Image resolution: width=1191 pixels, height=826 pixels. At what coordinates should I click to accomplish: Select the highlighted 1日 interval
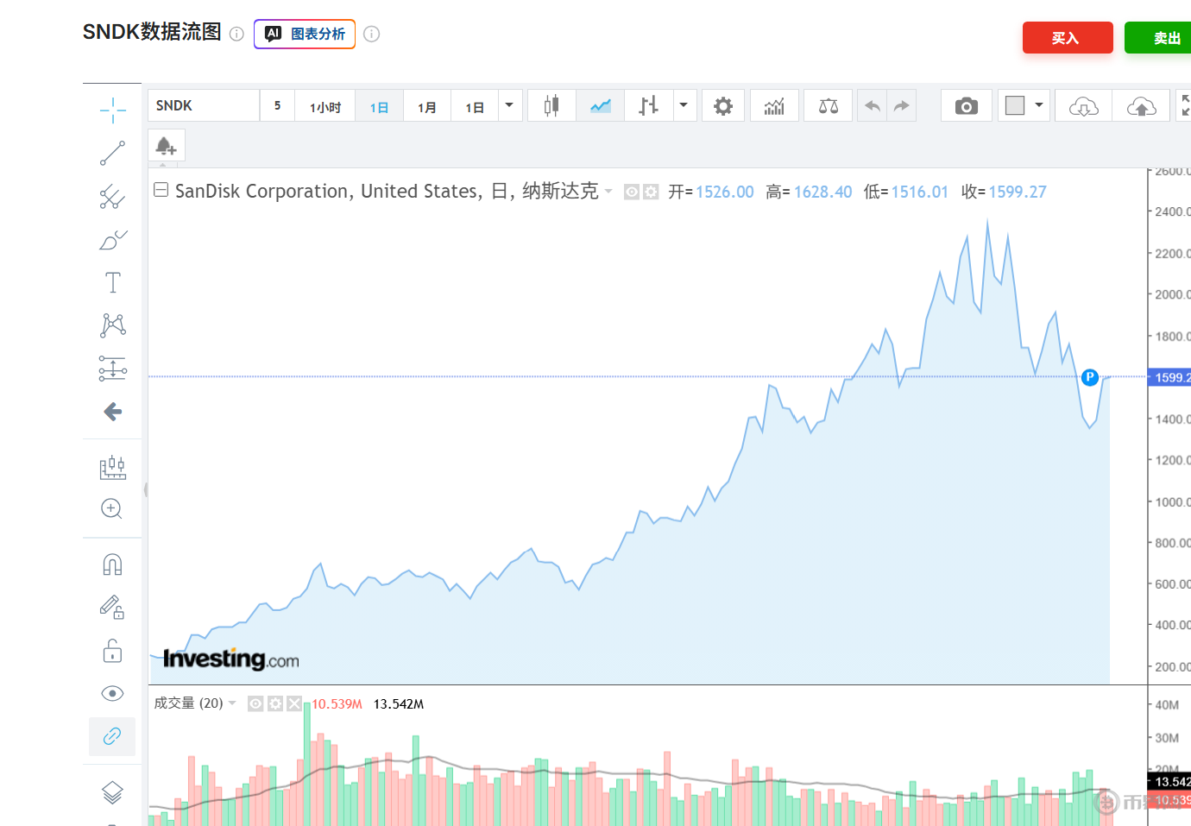[379, 106]
